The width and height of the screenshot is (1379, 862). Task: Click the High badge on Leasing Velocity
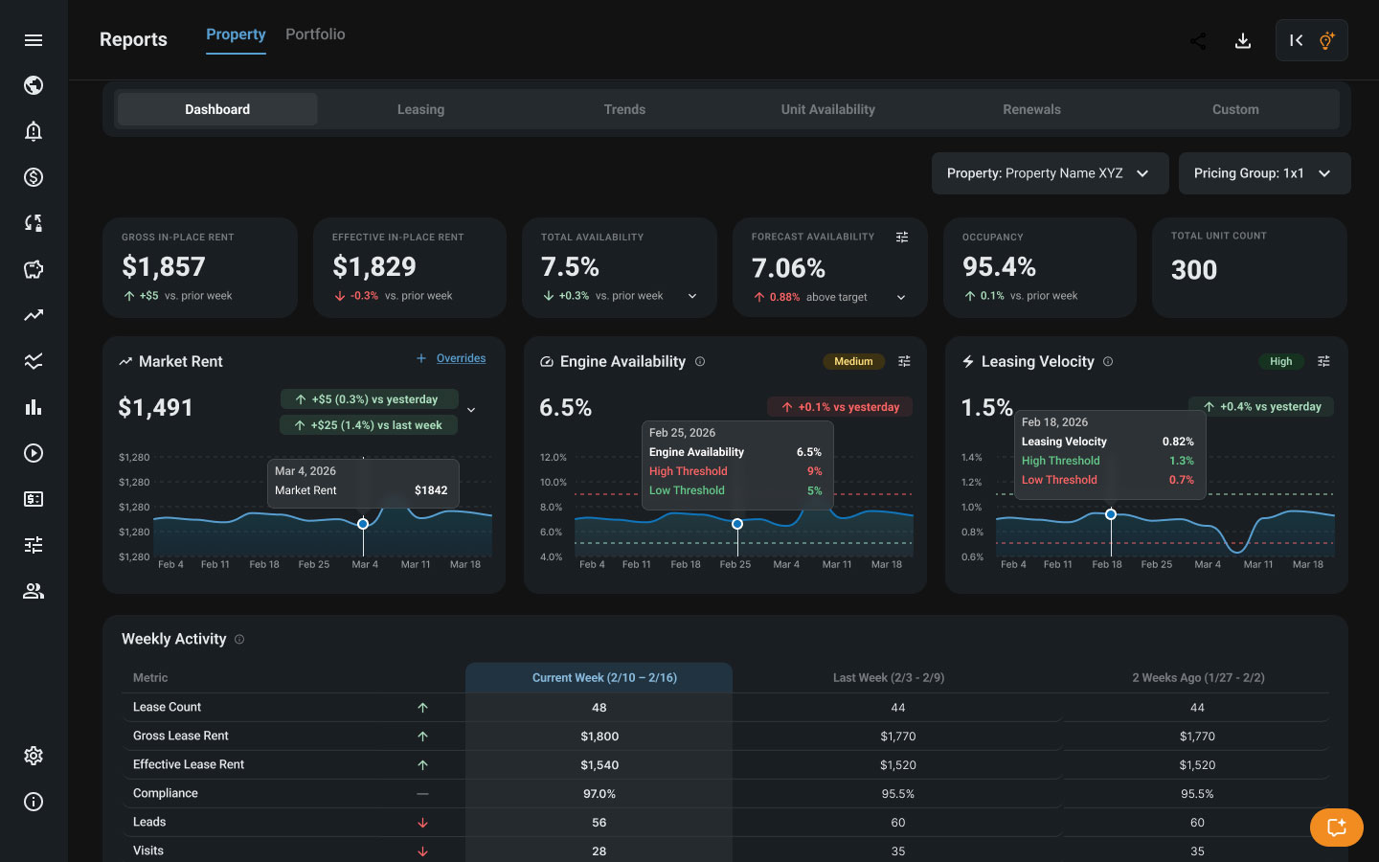[x=1280, y=361]
